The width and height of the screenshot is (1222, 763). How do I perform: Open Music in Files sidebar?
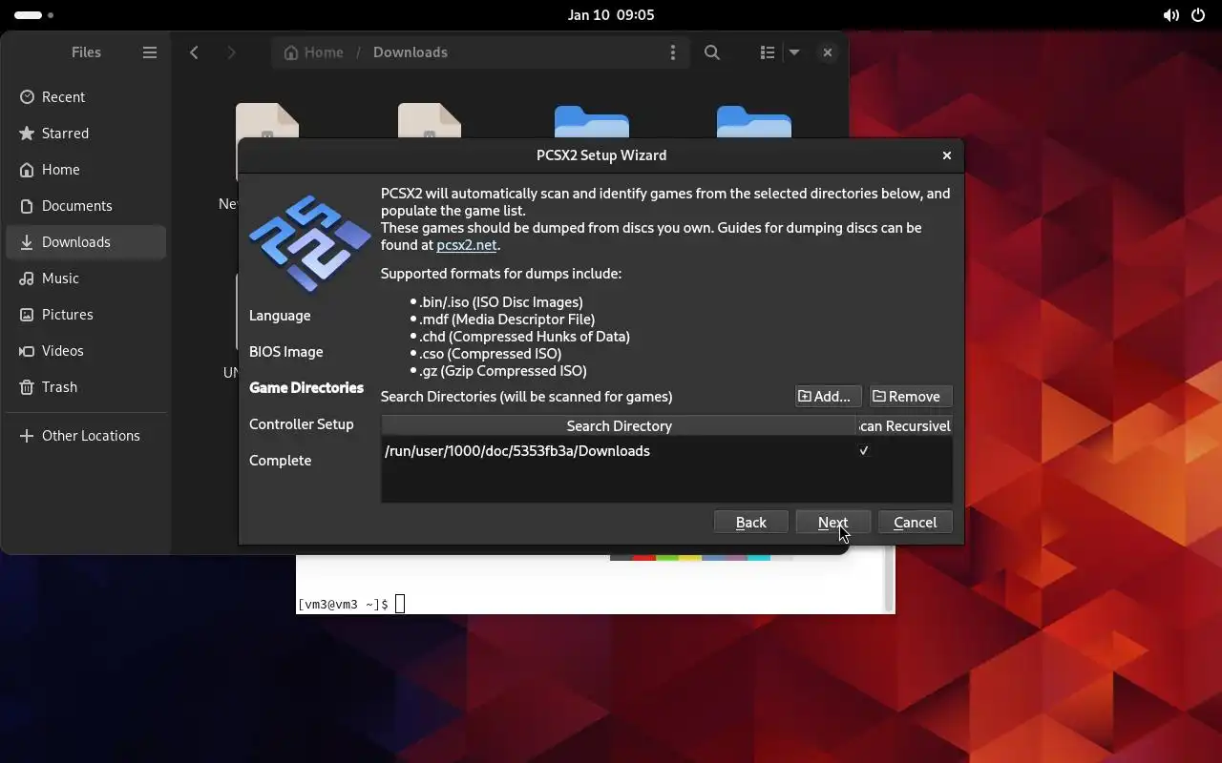pos(86,278)
